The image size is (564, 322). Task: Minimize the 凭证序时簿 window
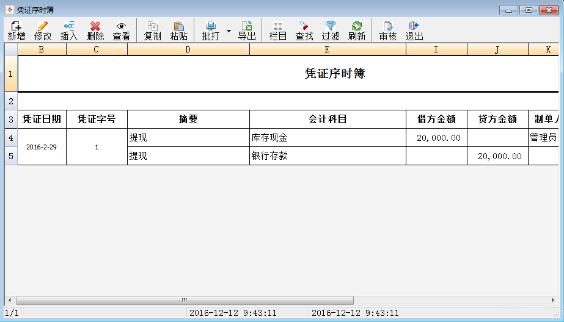coord(508,10)
